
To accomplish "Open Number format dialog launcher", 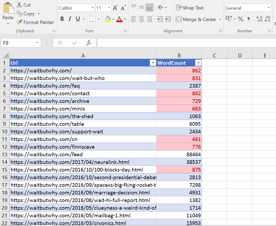I will pos(269,31).
